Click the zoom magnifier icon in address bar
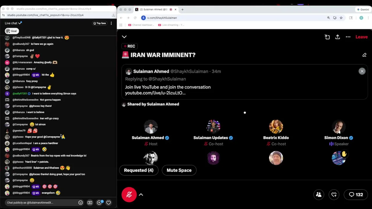 coord(329,18)
